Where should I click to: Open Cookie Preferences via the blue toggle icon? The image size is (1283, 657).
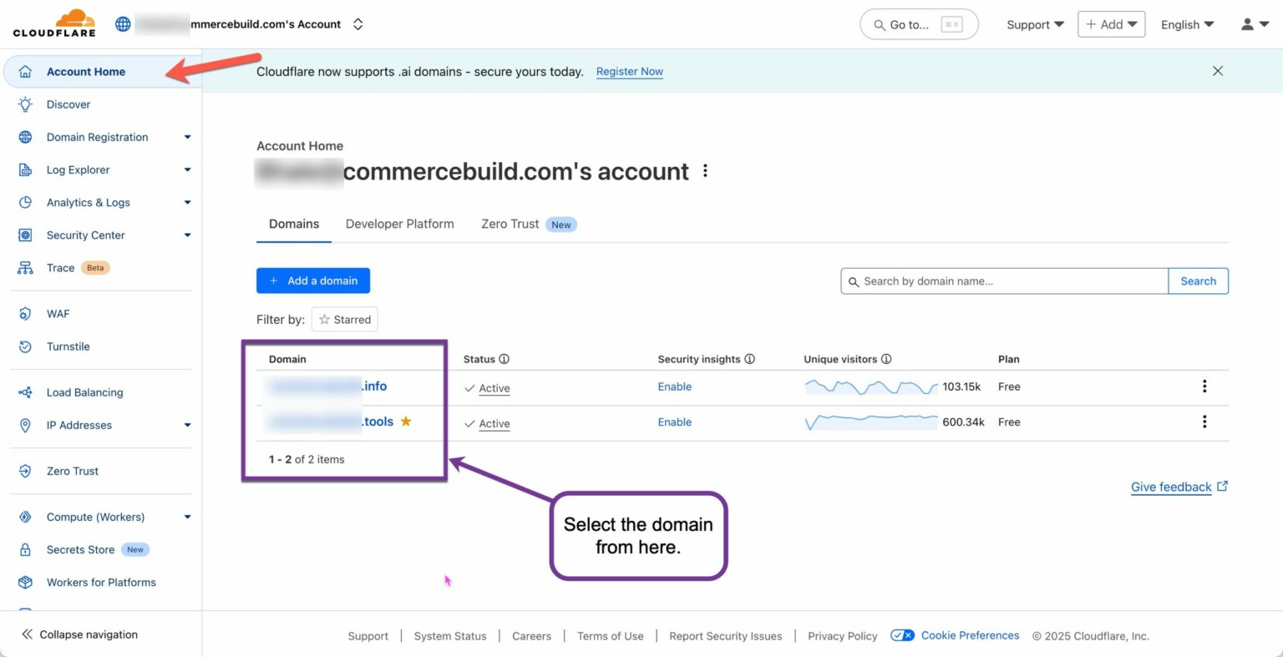pos(903,635)
